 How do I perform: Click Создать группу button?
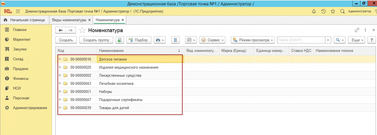point(96,40)
